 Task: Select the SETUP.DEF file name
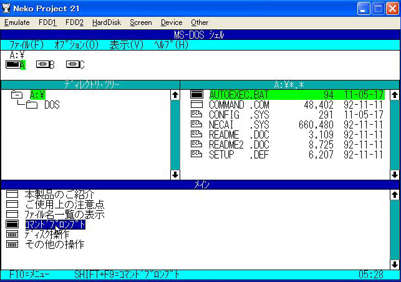(x=239, y=155)
